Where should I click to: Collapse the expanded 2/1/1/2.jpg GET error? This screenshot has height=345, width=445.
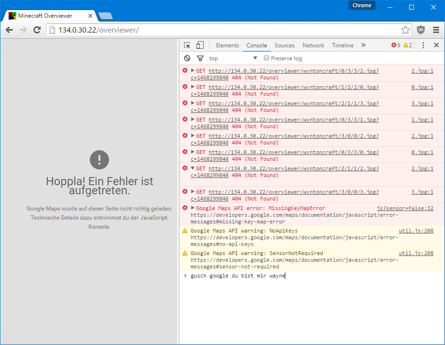pyautogui.click(x=193, y=168)
